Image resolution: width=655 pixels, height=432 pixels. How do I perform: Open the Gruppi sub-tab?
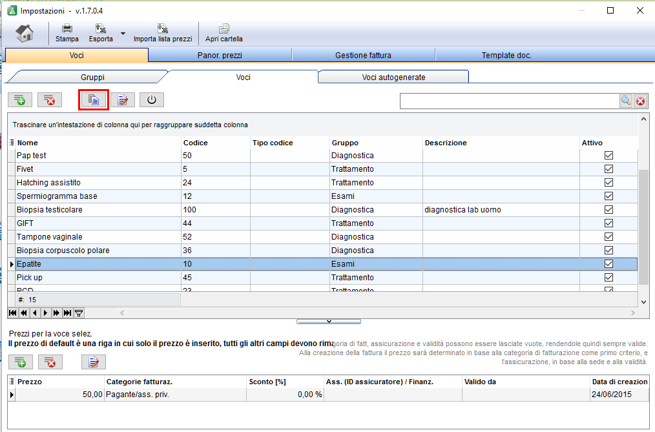point(93,77)
